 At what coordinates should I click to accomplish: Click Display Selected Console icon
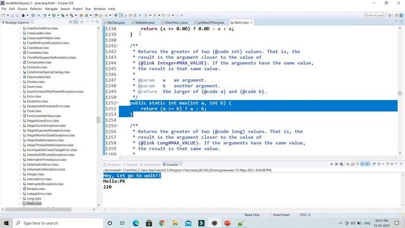tap(379, 164)
